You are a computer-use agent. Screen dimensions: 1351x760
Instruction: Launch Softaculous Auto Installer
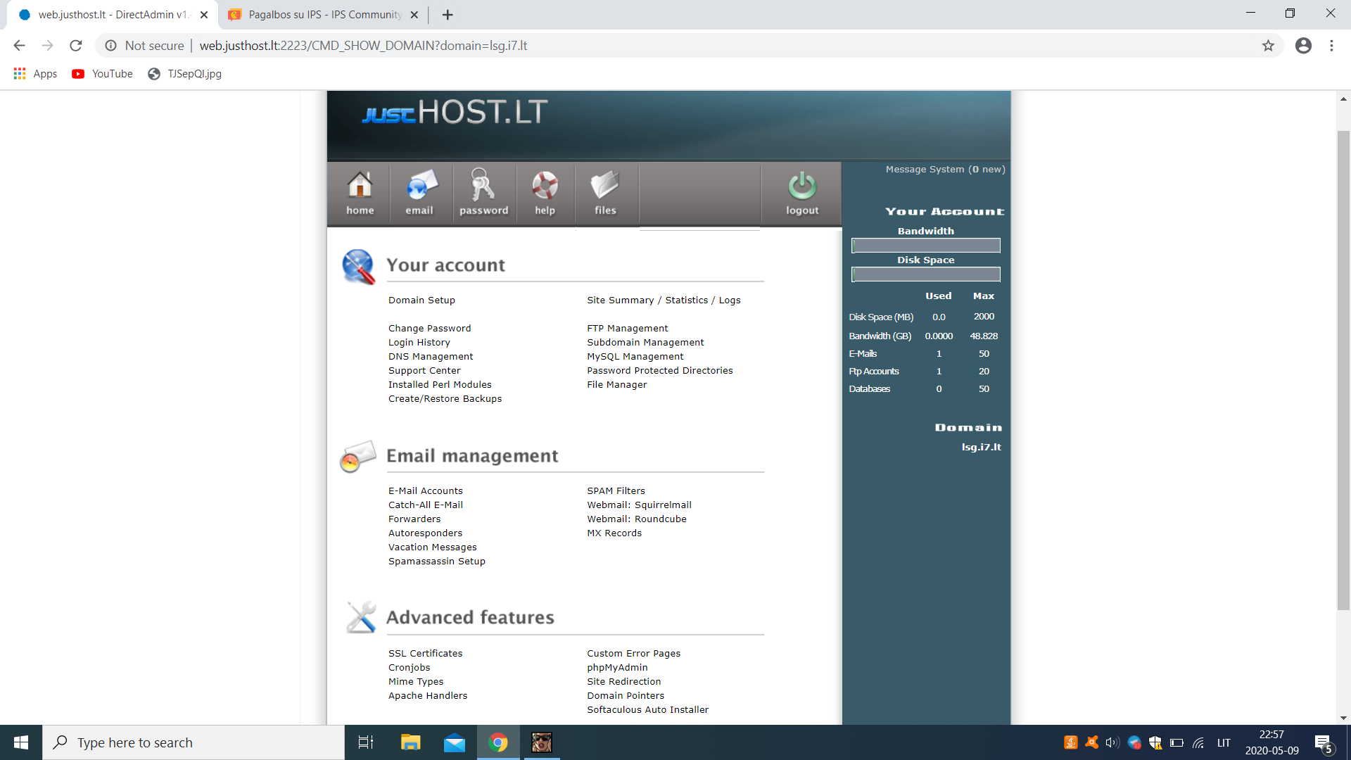pyautogui.click(x=647, y=710)
